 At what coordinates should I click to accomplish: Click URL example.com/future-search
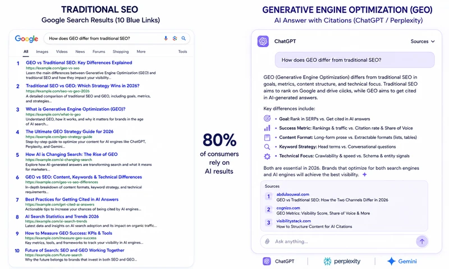tap(53, 255)
